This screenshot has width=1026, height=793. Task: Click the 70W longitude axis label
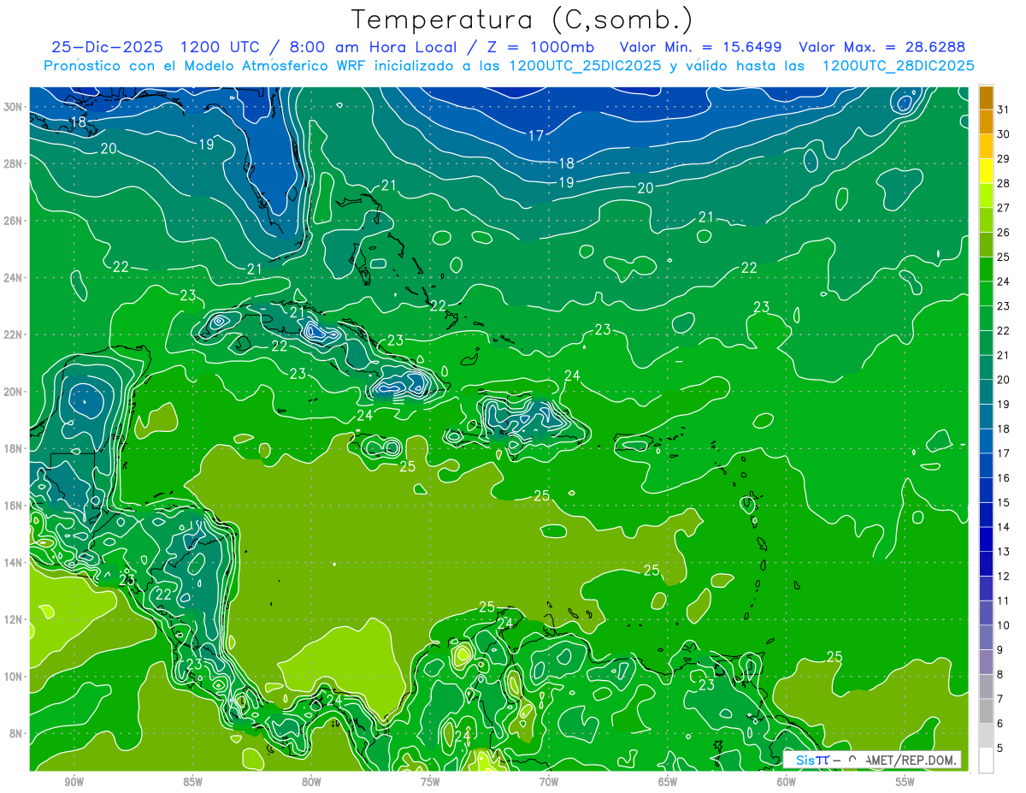(549, 782)
